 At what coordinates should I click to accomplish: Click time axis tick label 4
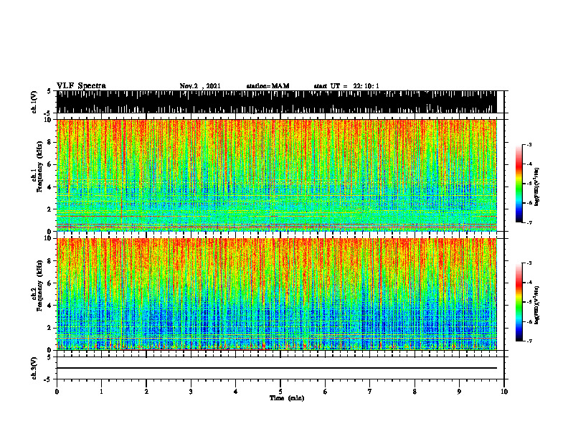pos(236,392)
